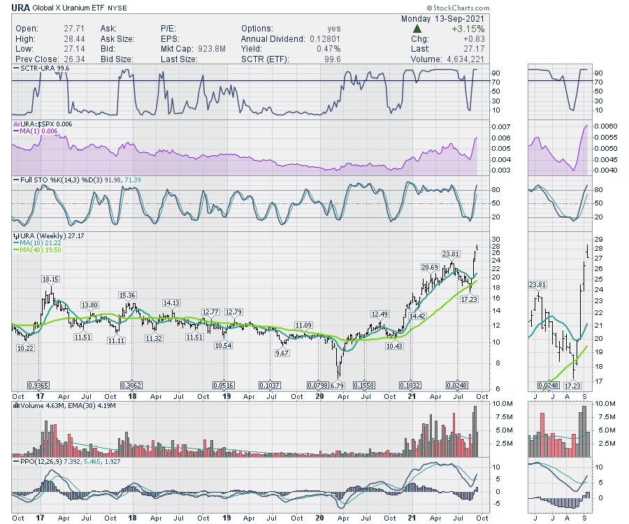Click the 20.69 price label
The image size is (629, 524).
430,267
